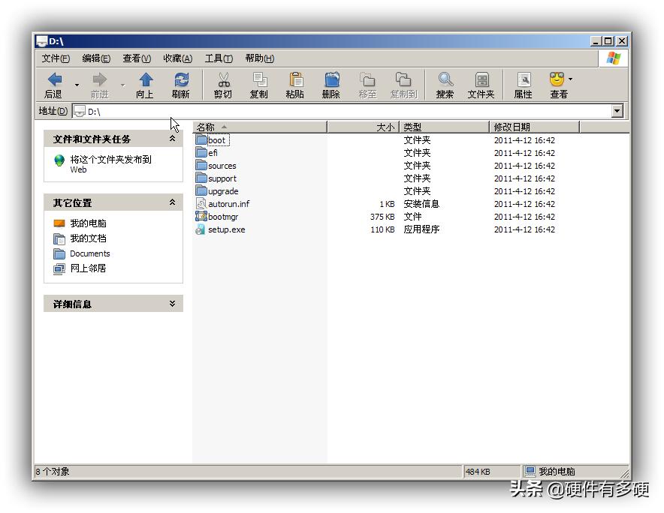664x513 pixels.
Task: Open the address bar dropdown arrow
Action: pyautogui.click(x=616, y=110)
